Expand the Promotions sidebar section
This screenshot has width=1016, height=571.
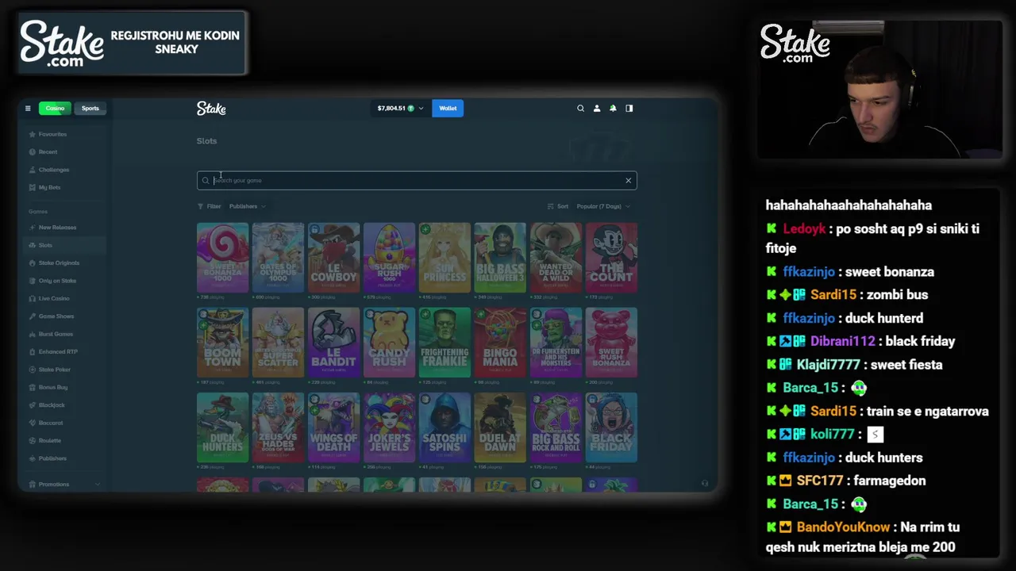(x=63, y=484)
